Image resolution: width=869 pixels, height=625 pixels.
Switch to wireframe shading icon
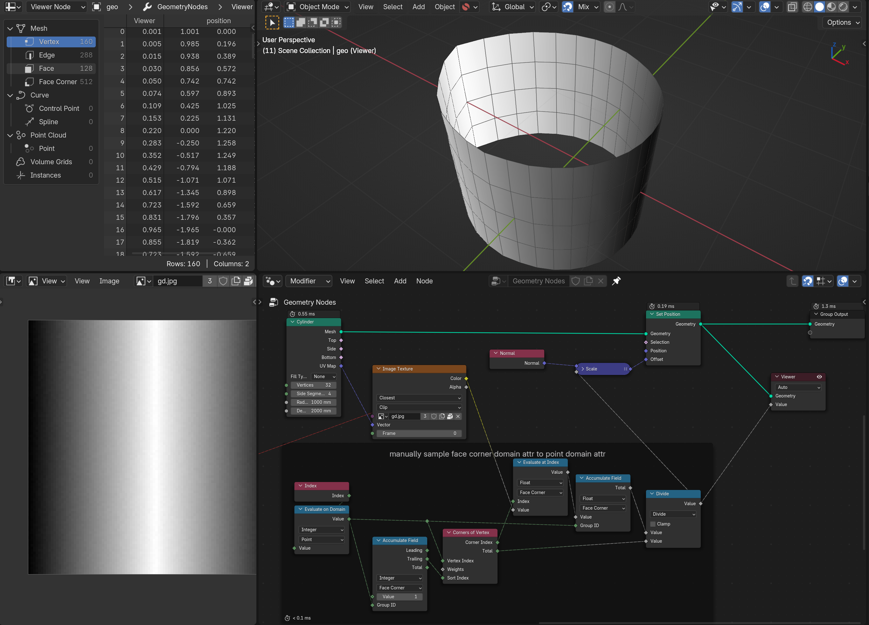(807, 7)
